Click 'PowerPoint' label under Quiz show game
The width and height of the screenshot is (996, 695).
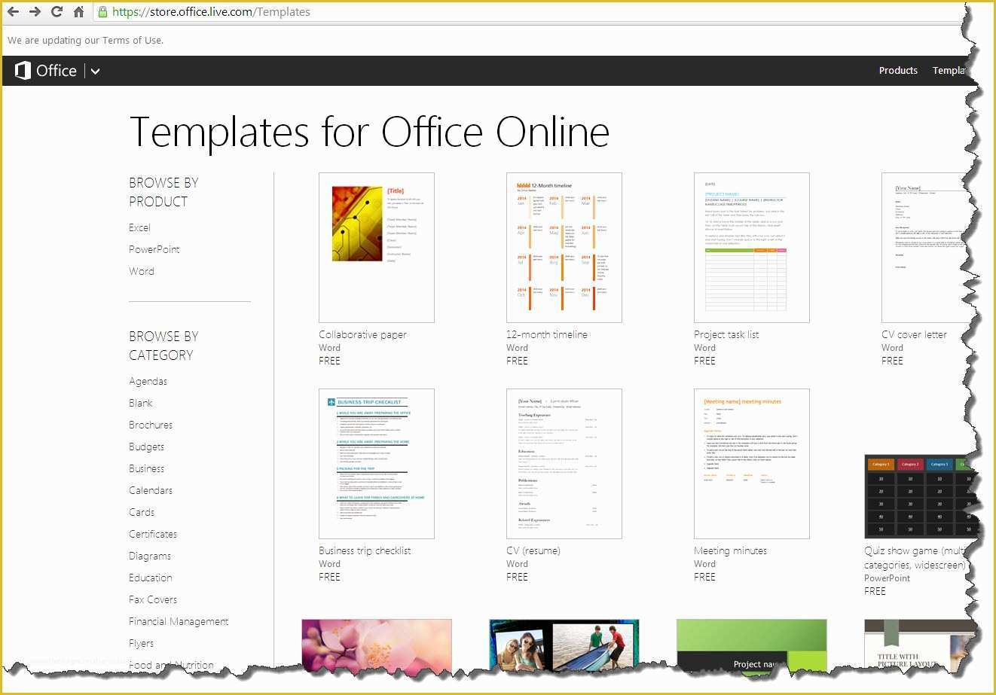(887, 578)
